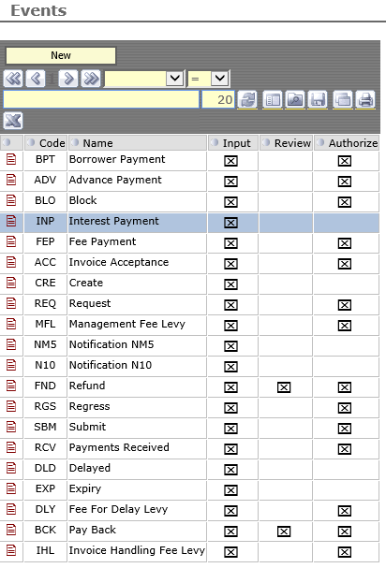Export list with Excel icon
The width and height of the screenshot is (386, 568).
[13, 121]
